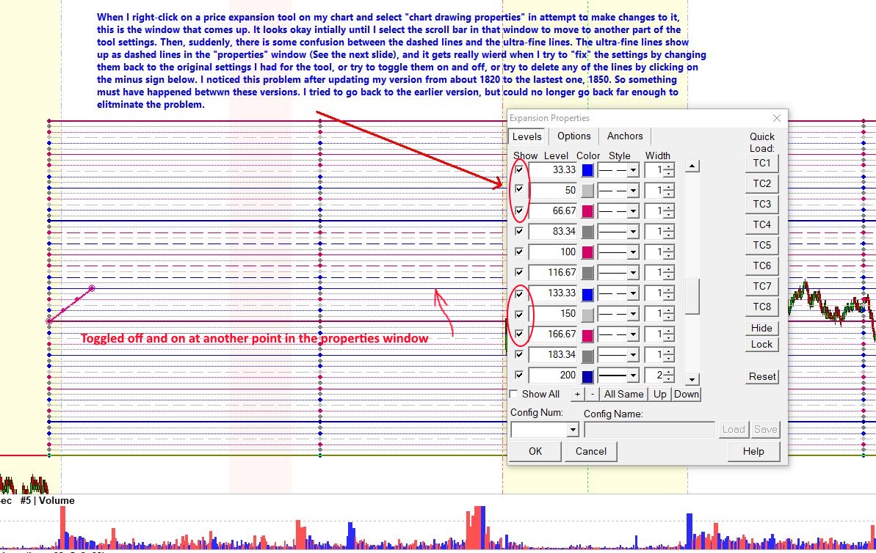This screenshot has height=553, width=876.
Task: Enable the Show All checkbox
Action: click(514, 394)
